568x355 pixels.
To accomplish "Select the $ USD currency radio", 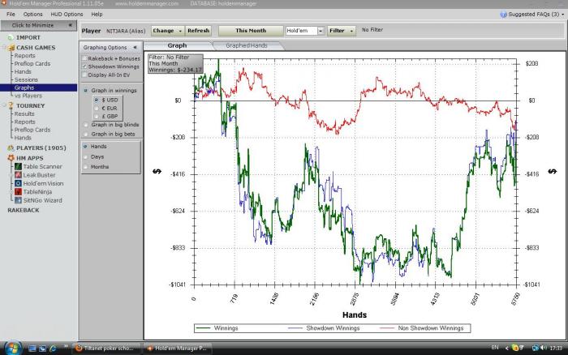I will 97,100.
